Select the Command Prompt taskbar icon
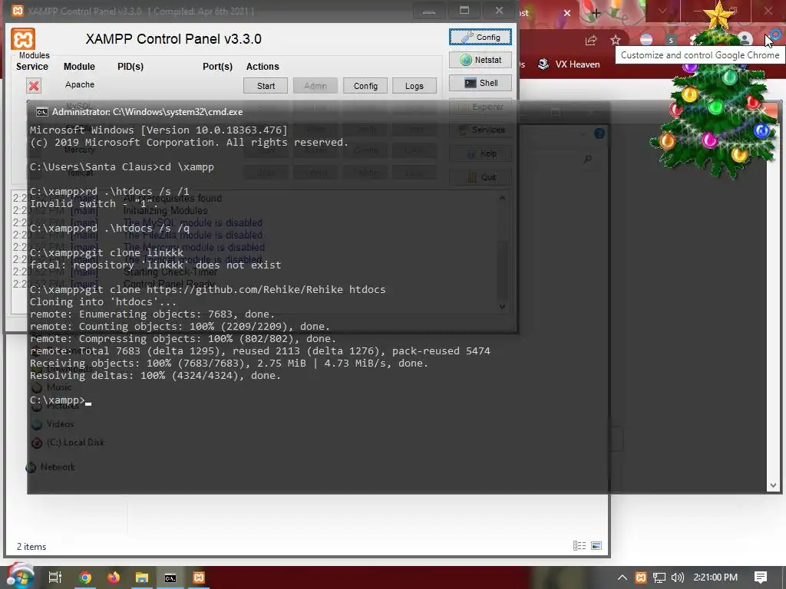 click(170, 577)
